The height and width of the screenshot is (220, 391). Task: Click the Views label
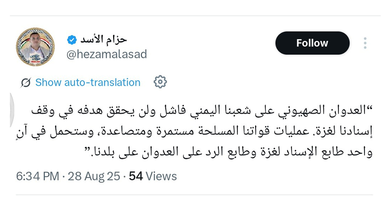coord(162,176)
